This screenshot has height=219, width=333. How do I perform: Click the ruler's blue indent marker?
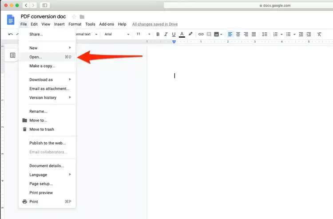point(174,42)
